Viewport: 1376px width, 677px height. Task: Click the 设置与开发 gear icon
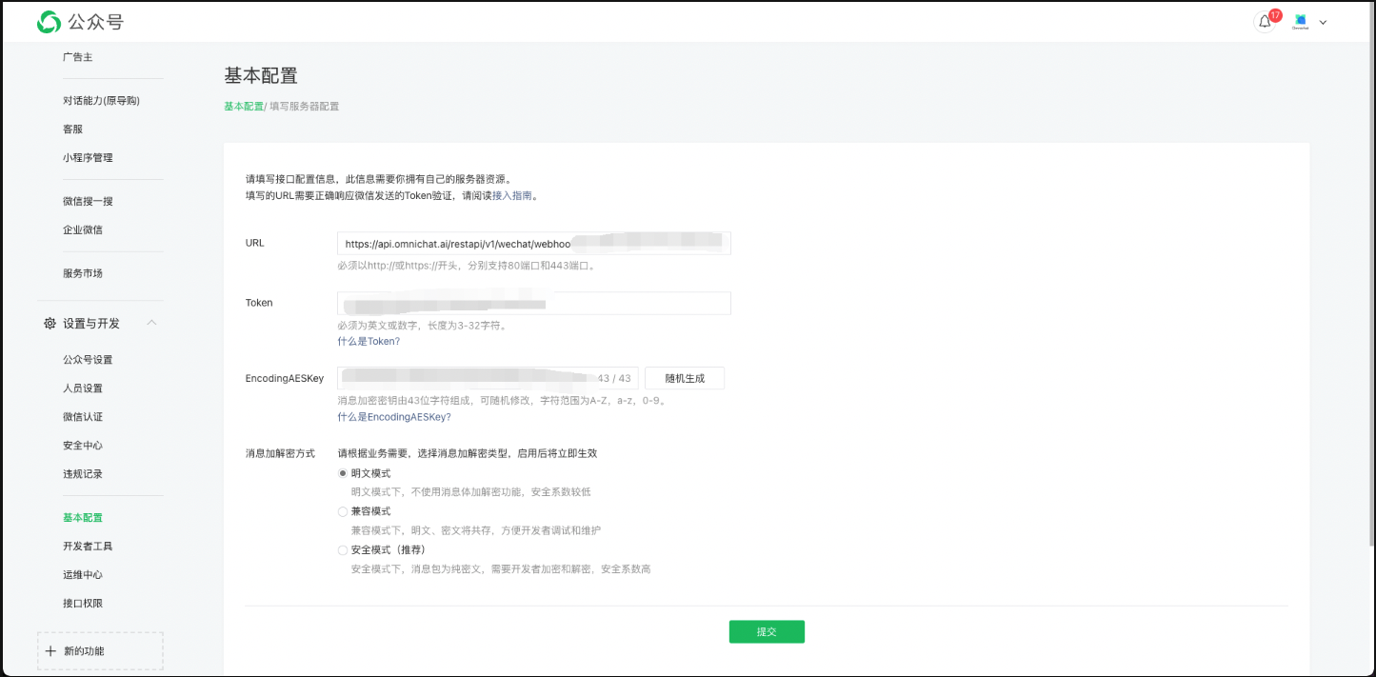tap(50, 324)
